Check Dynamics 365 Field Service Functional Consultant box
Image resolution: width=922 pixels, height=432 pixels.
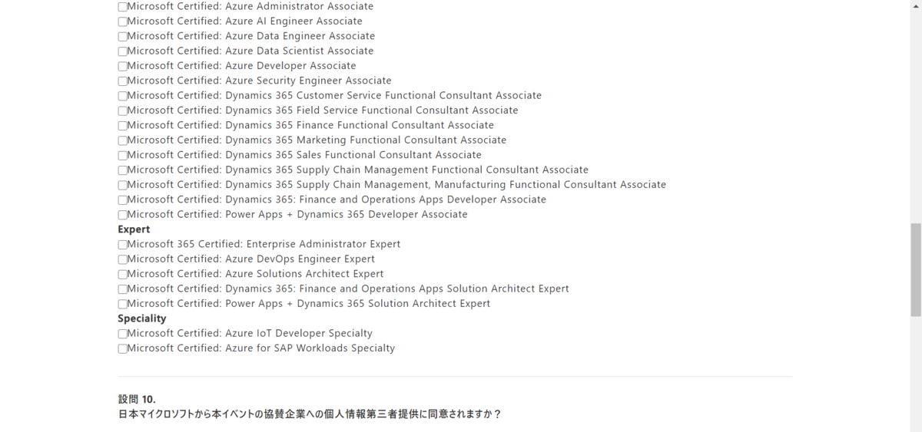(x=123, y=111)
